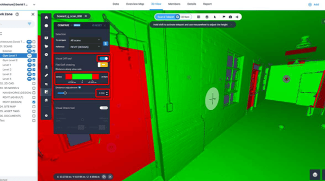Screen dimensions: 325x181
Task: Switch to the Report tab
Action: tap(207, 4)
